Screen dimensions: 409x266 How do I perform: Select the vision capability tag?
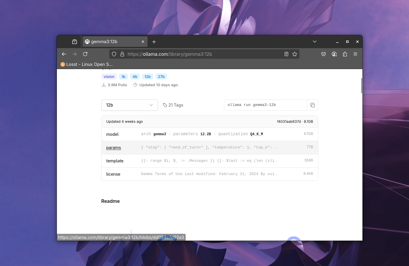pos(109,76)
